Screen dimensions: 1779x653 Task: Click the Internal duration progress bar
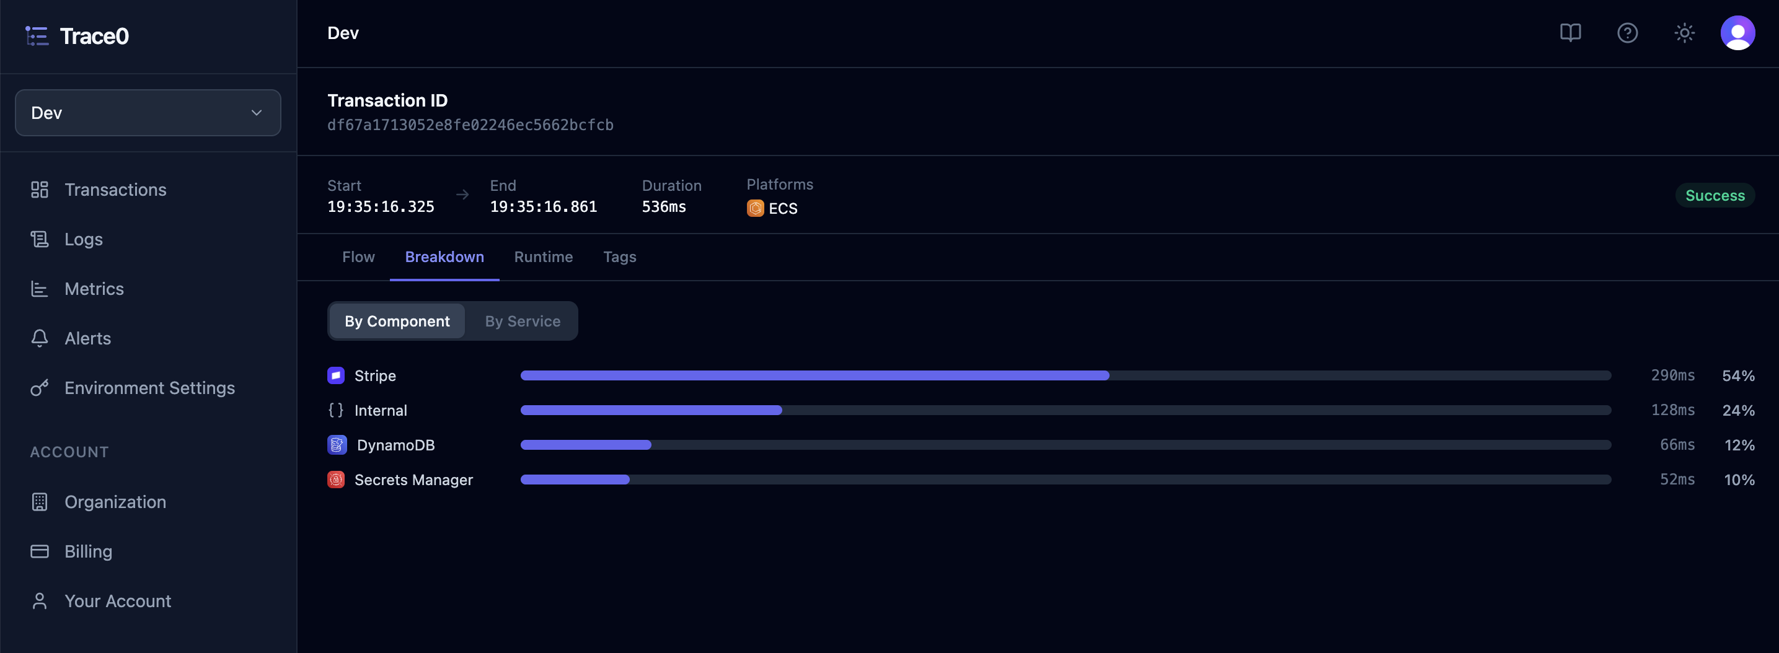[x=1066, y=410]
